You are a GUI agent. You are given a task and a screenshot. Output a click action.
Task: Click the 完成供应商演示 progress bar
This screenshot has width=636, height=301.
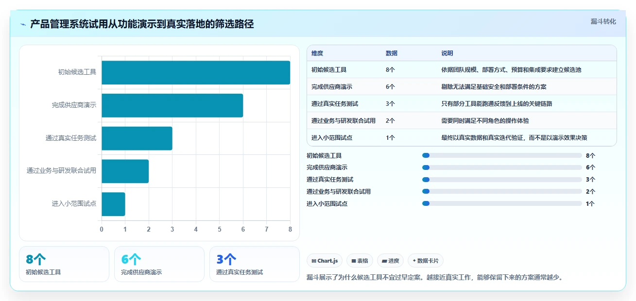pos(502,167)
